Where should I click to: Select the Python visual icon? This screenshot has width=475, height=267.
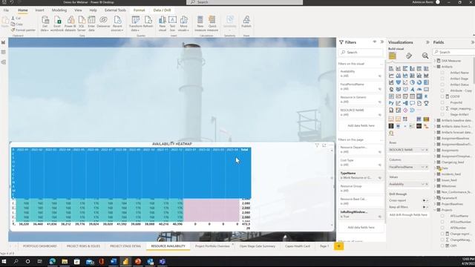tap(391, 103)
